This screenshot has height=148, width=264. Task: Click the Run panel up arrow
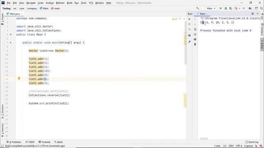point(195,19)
